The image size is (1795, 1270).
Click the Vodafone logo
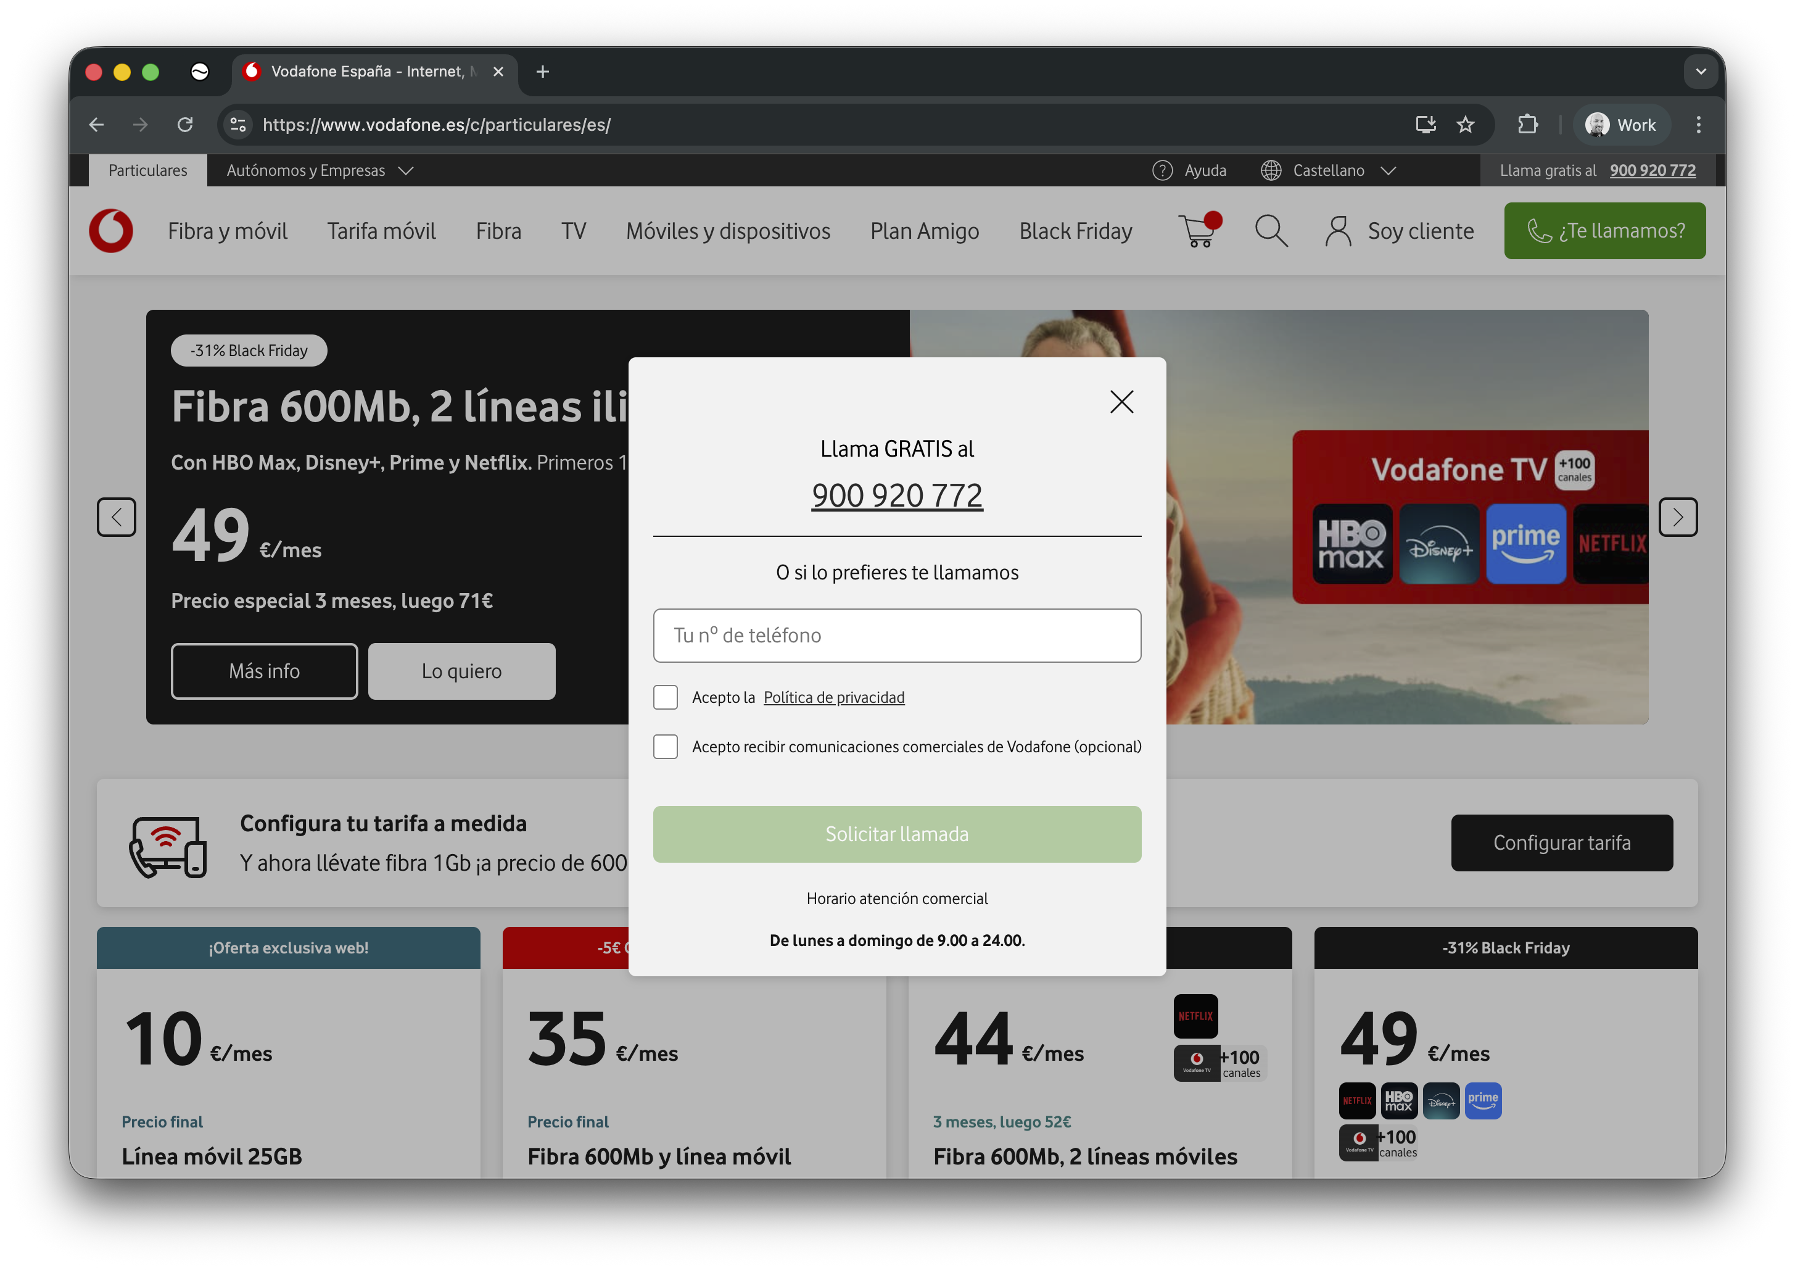[x=111, y=231]
